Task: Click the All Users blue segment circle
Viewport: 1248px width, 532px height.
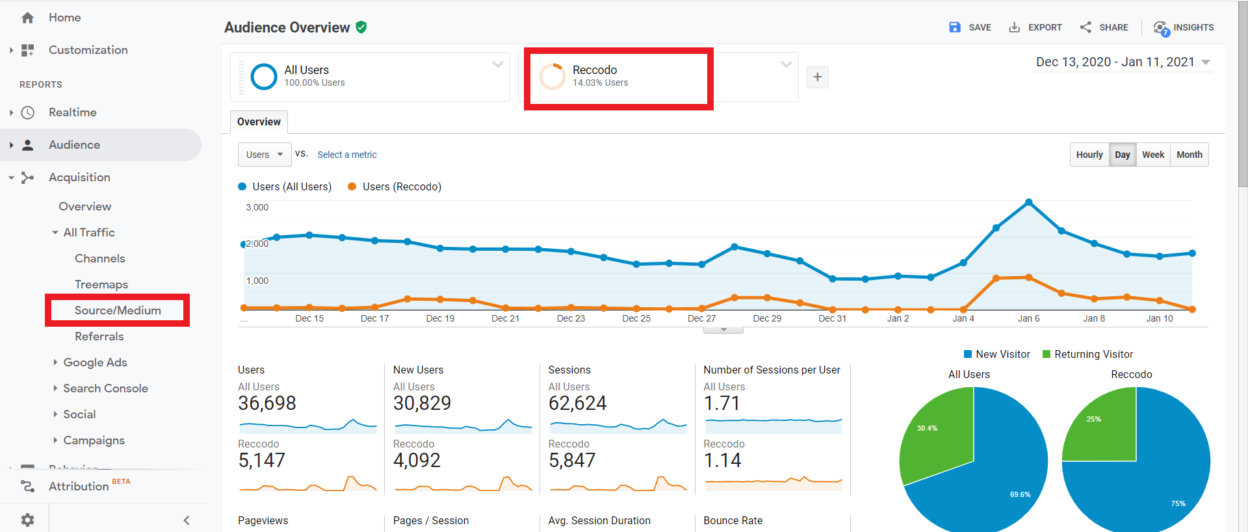Action: click(264, 77)
